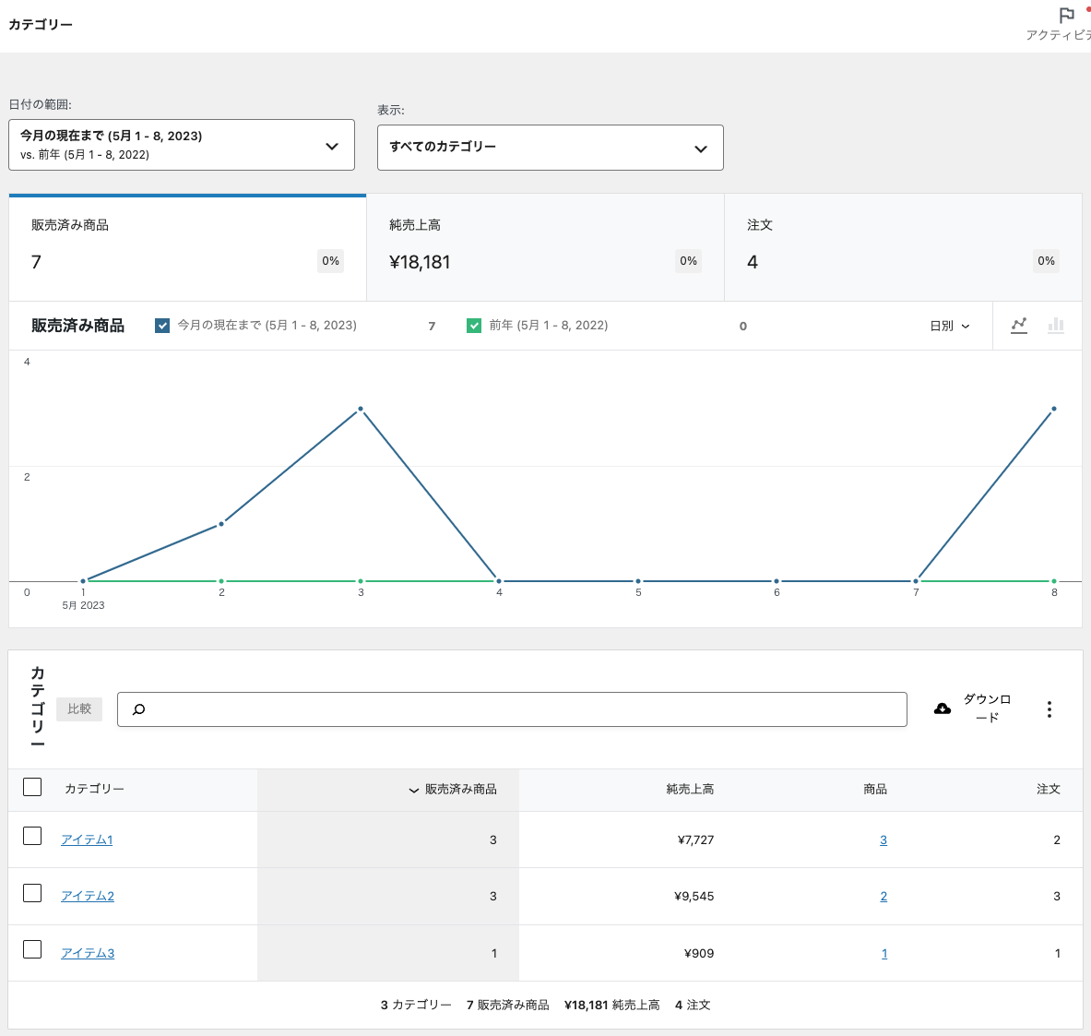1091x1036 pixels.
Task: Click the search magnifier icon
Action: [x=139, y=709]
